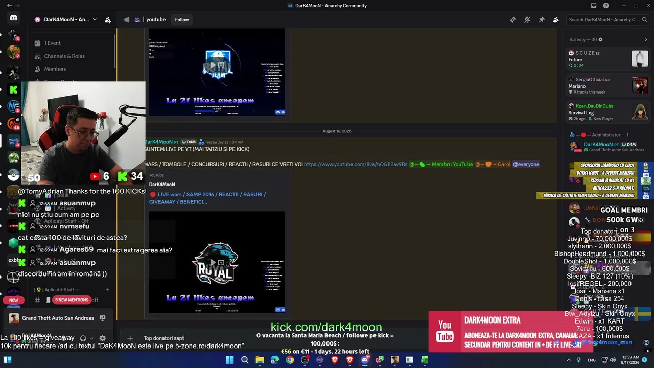This screenshot has width=654, height=368.
Task: Open the LIVE wars / SAMP 2016 embed title
Action: point(207,198)
